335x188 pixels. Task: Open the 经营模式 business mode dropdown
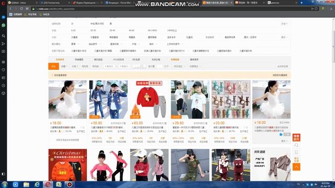pos(195,66)
